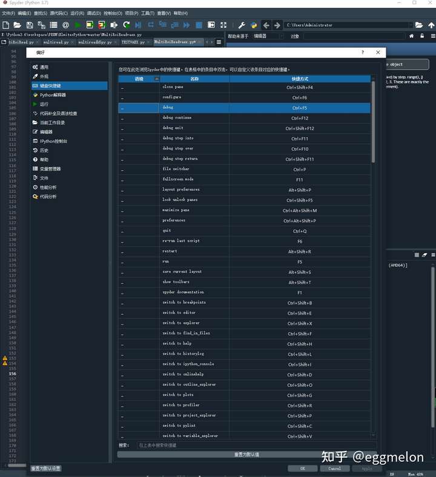This screenshot has width=436, height=477.
Task: Select the 'spyder documentation' shortcut row
Action: click(x=244, y=292)
